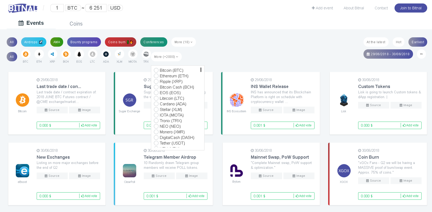Switch to the Events tab
This screenshot has width=432, height=212.
point(31,23)
